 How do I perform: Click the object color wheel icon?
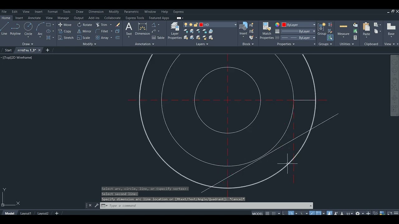(x=277, y=25)
